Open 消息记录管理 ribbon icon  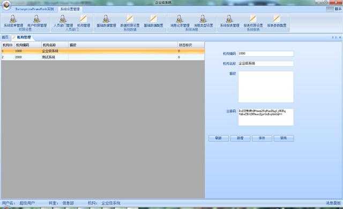coord(180,21)
